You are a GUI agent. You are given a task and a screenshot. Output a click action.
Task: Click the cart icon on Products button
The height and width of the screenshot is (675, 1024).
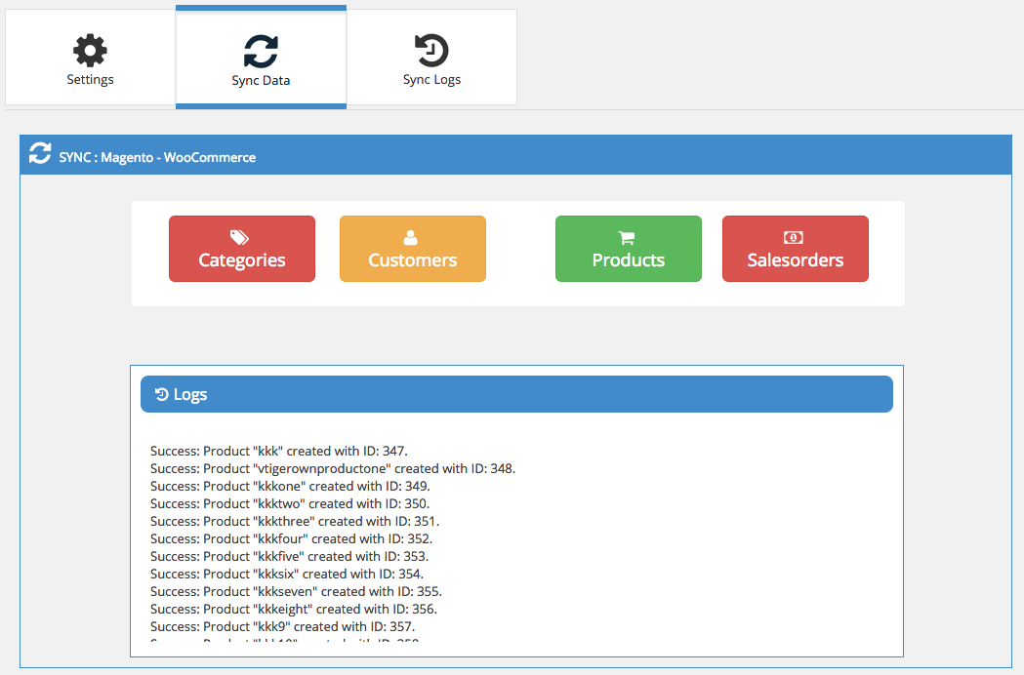point(627,238)
